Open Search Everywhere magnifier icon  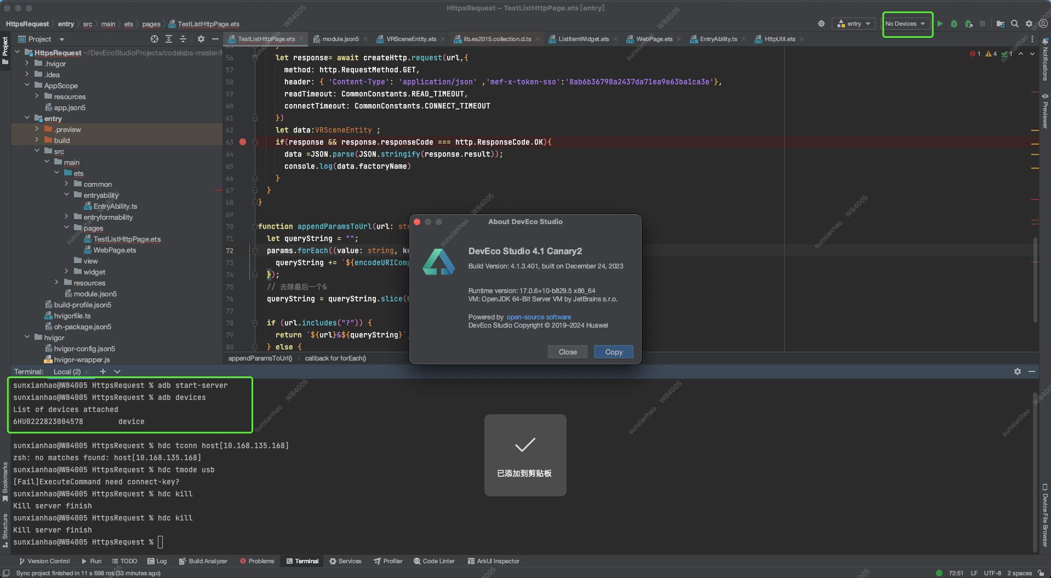(1015, 24)
